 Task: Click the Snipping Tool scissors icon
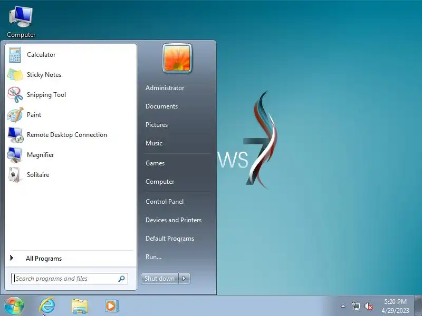(15, 95)
